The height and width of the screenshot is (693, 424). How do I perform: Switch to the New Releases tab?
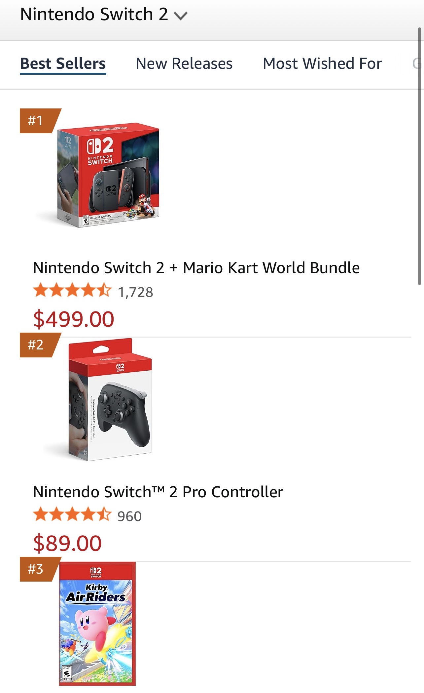(x=184, y=63)
